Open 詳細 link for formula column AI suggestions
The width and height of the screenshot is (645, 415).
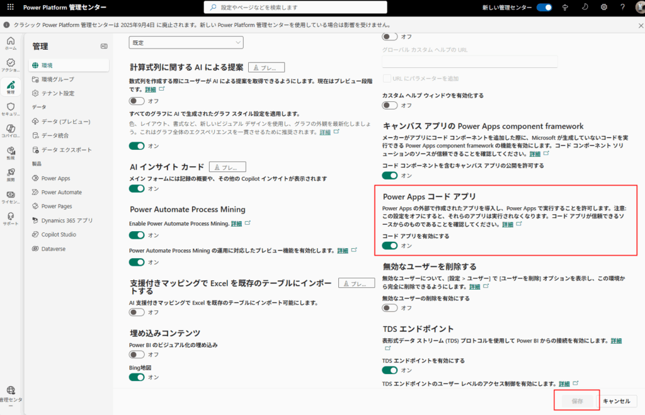click(150, 89)
